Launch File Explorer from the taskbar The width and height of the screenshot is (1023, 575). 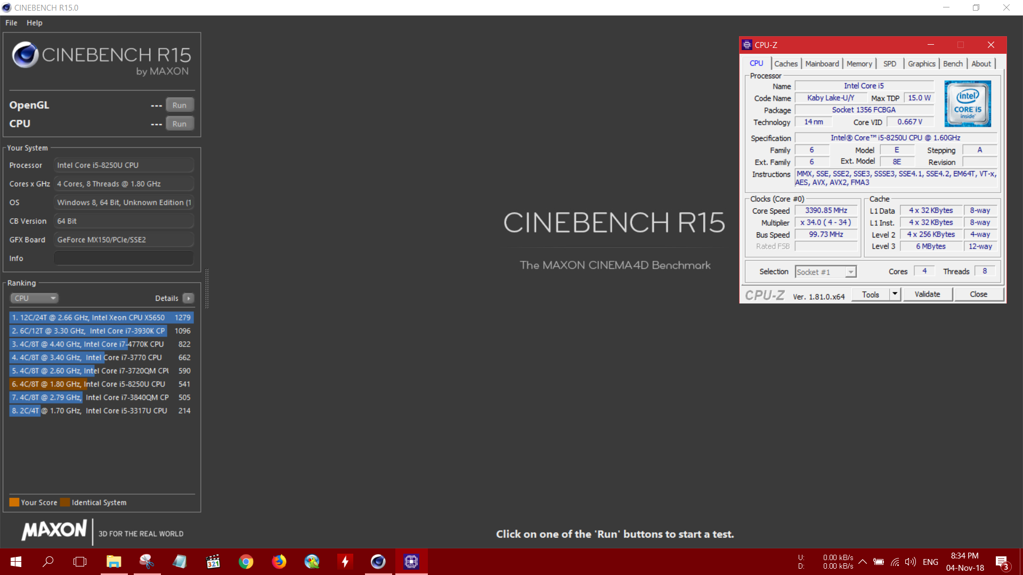click(x=113, y=562)
